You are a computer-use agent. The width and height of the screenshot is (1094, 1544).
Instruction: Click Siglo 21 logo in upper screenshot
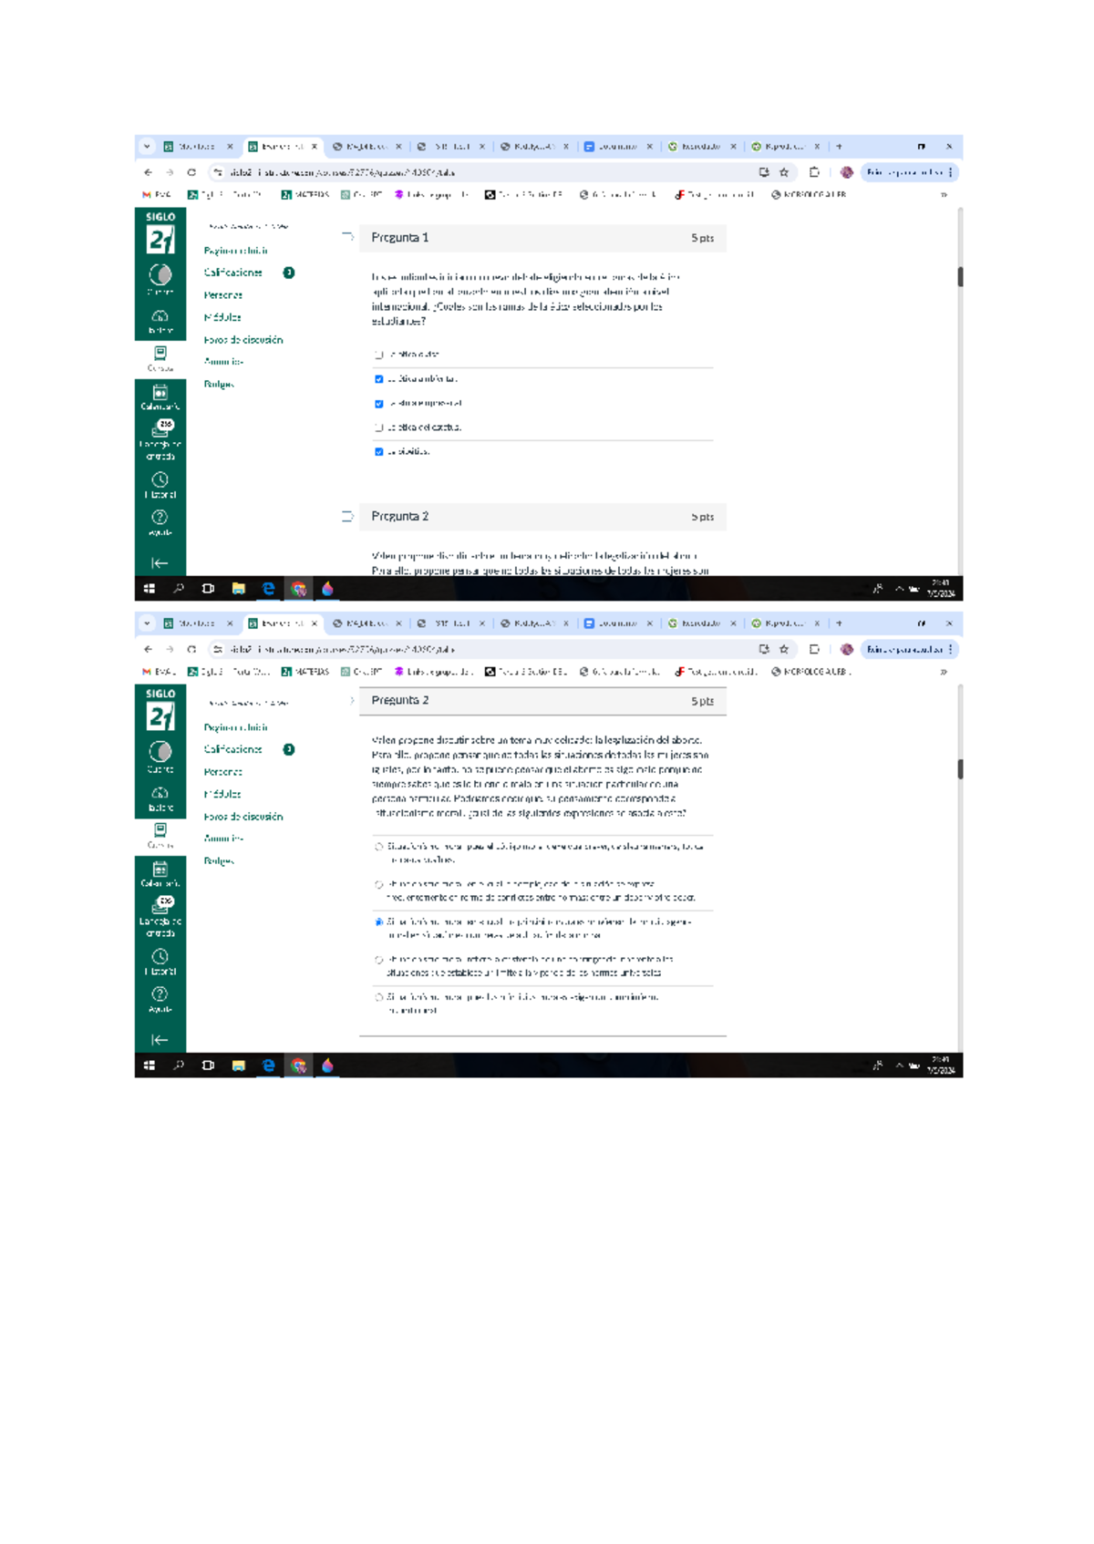(160, 234)
